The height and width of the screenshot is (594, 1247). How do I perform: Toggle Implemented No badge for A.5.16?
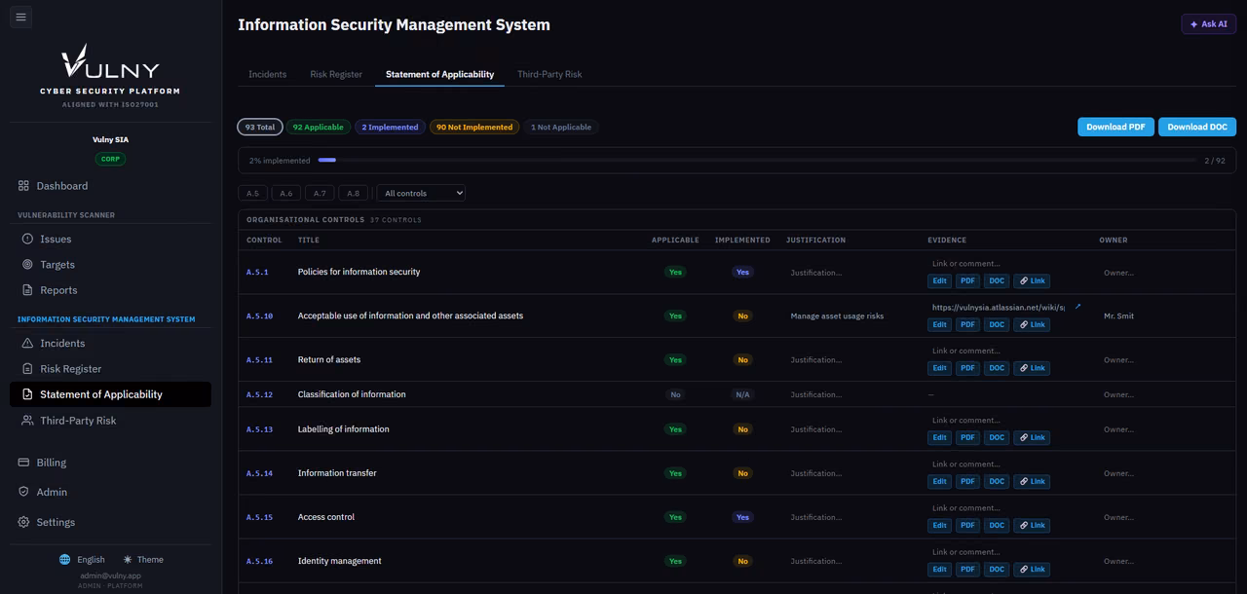click(x=742, y=562)
